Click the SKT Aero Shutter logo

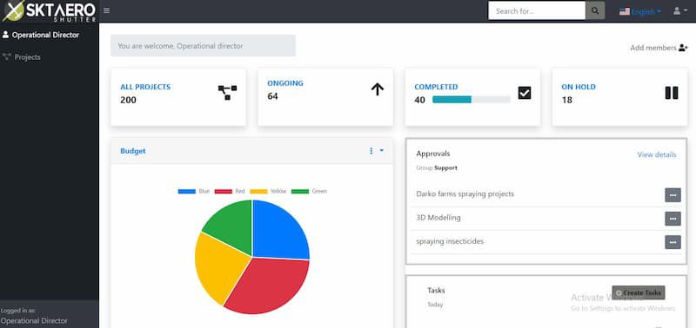coord(49,11)
